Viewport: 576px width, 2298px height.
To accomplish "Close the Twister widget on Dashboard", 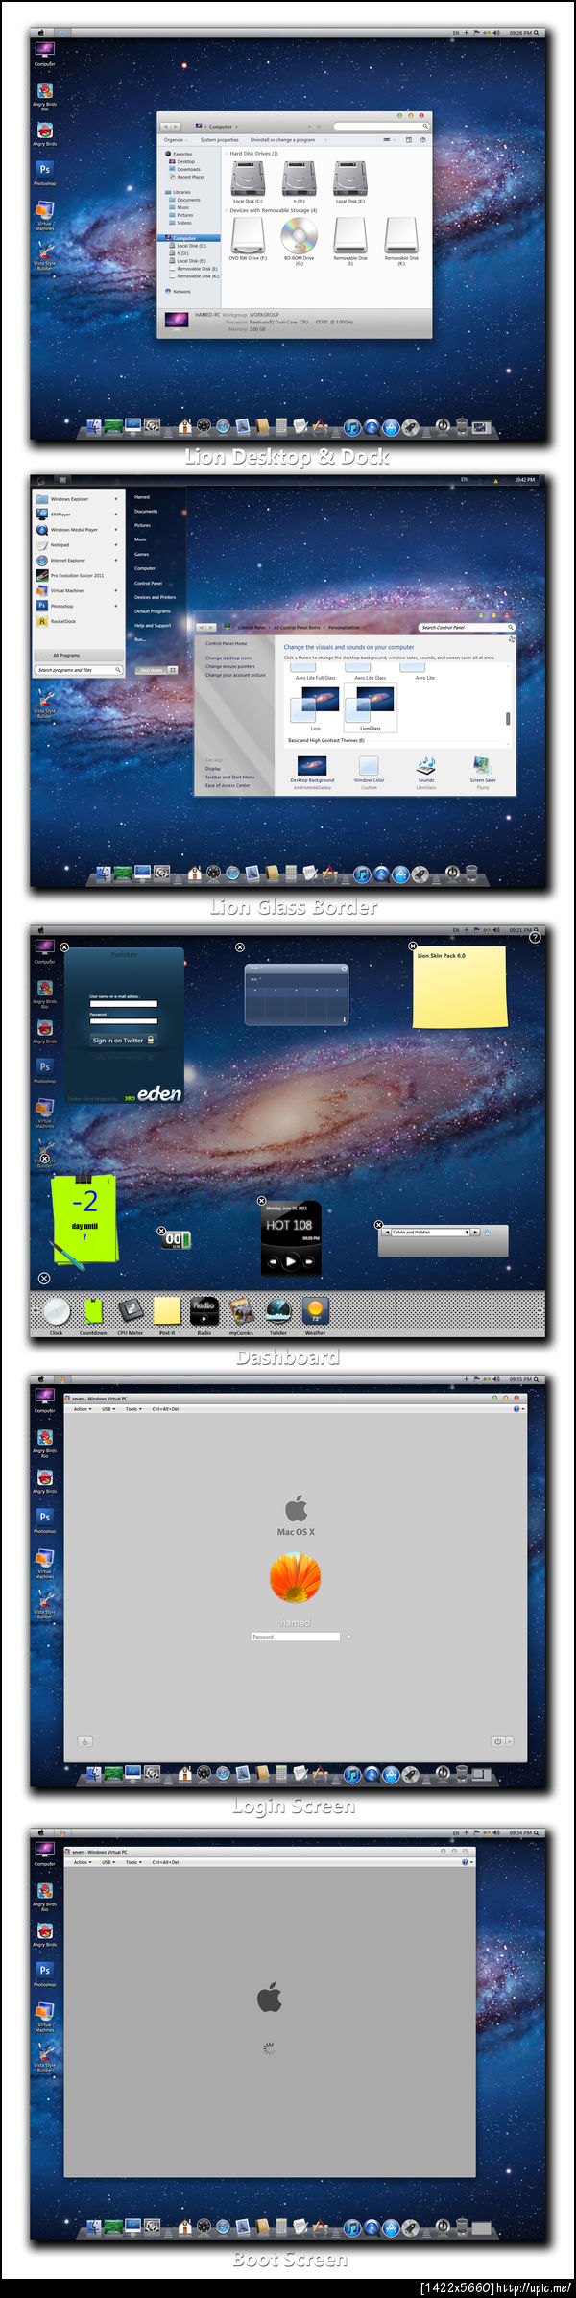I will (x=64, y=947).
